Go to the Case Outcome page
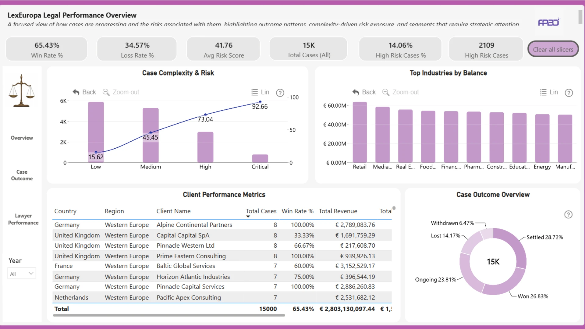This screenshot has width=585, height=329. [22, 175]
